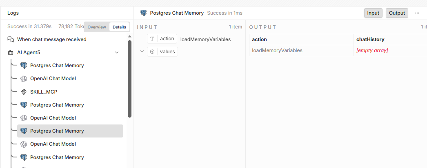The image size is (427, 168).
Task: Switch logs view to Overview
Action: [97, 27]
